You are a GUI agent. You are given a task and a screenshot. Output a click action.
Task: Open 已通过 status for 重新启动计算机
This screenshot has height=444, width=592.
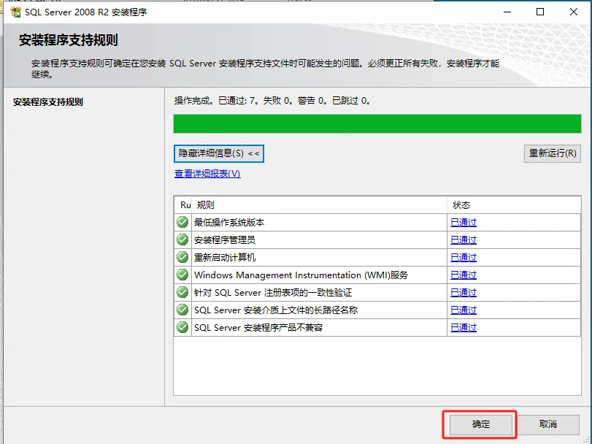[464, 258]
